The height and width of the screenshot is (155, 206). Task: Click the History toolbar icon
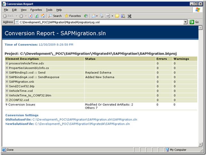point(86,16)
